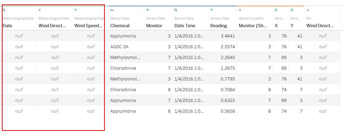Click the Reading value 0.7795
This screenshot has height=136, width=344.
click(x=228, y=79)
